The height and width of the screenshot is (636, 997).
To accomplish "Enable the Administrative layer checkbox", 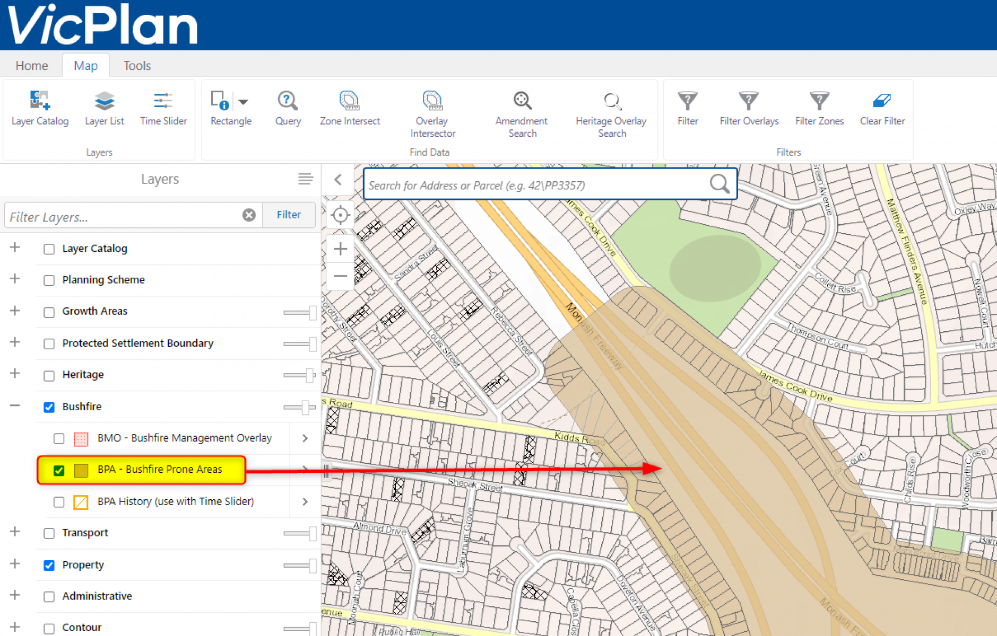I will click(49, 597).
